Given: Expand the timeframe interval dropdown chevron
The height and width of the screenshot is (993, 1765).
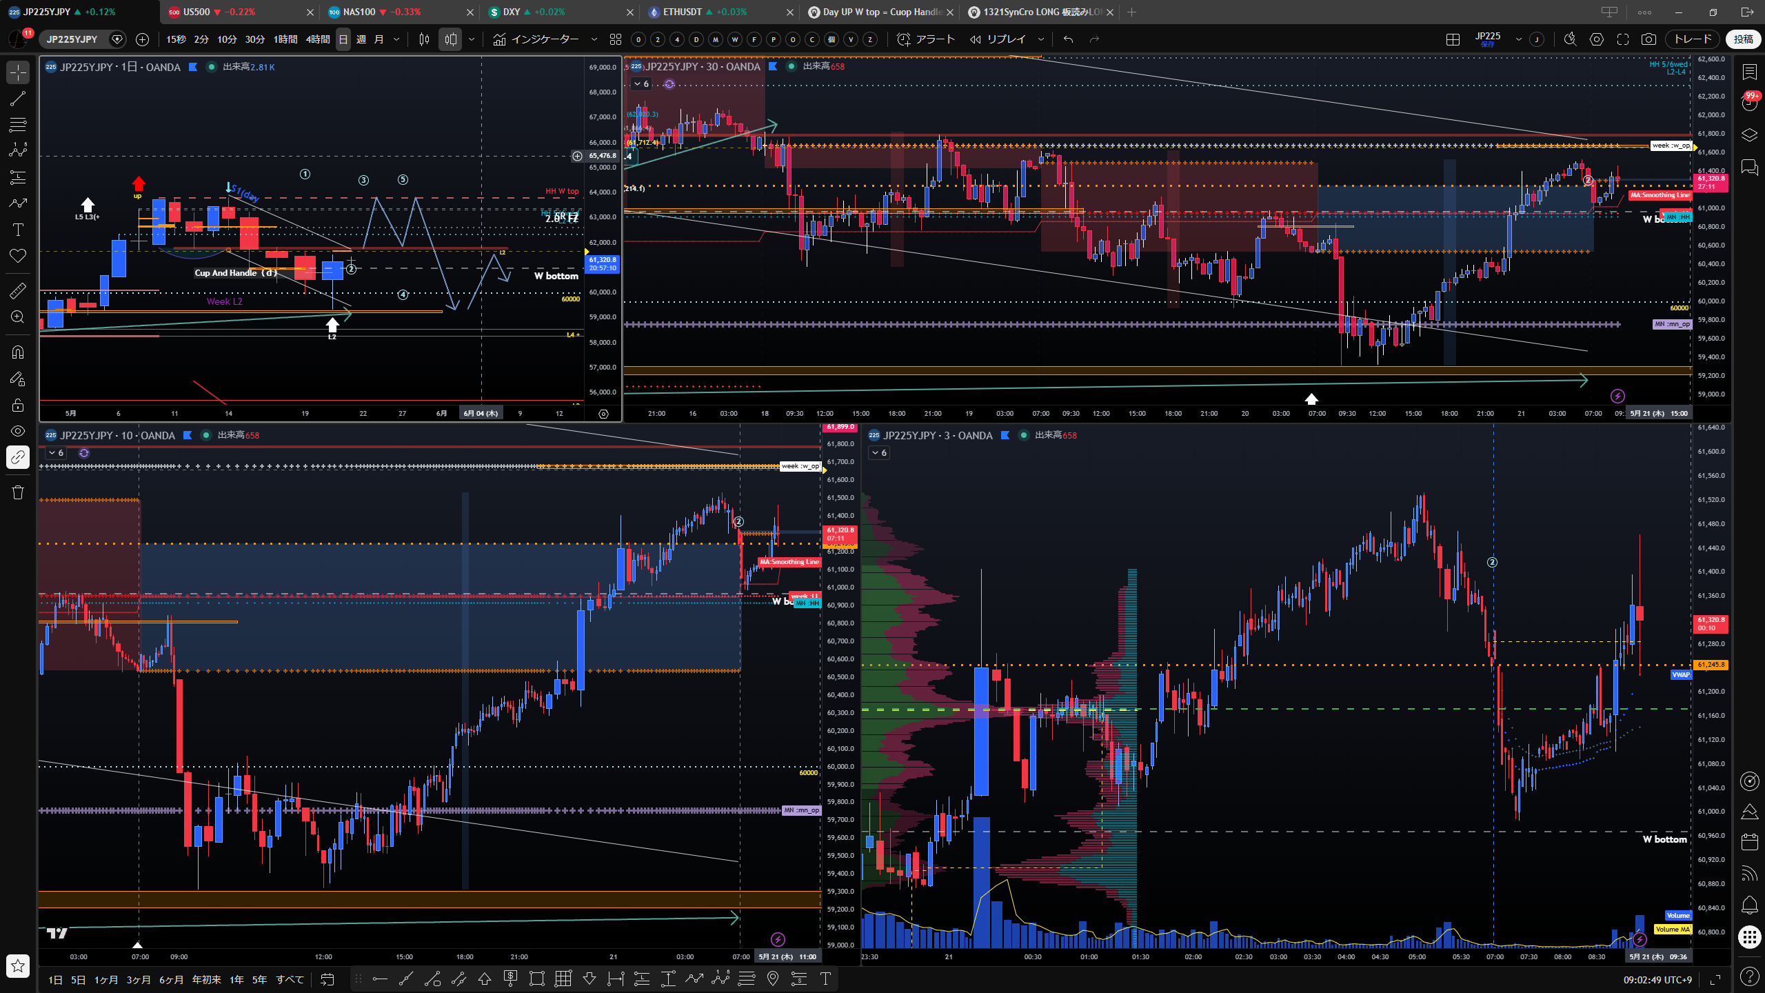Looking at the screenshot, I should (396, 39).
